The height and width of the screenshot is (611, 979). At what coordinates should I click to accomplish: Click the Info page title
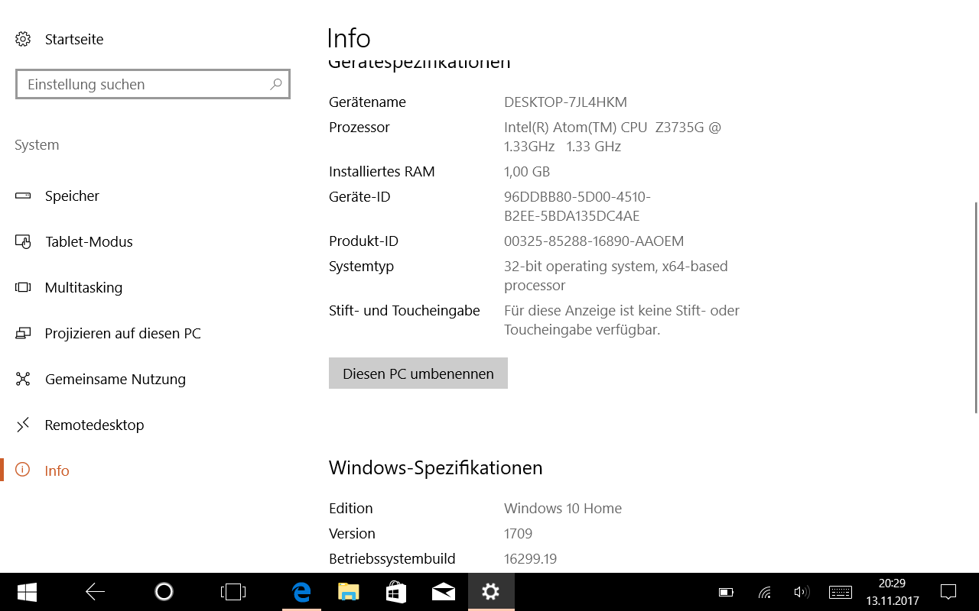[x=349, y=38]
